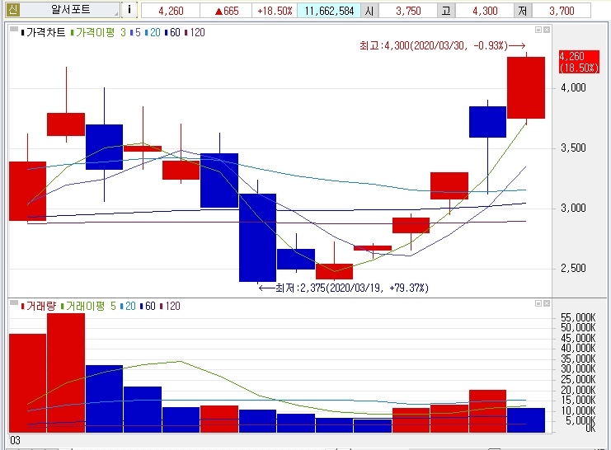Click the low price 3,700 value
The width and height of the screenshot is (611, 450).
click(x=562, y=11)
